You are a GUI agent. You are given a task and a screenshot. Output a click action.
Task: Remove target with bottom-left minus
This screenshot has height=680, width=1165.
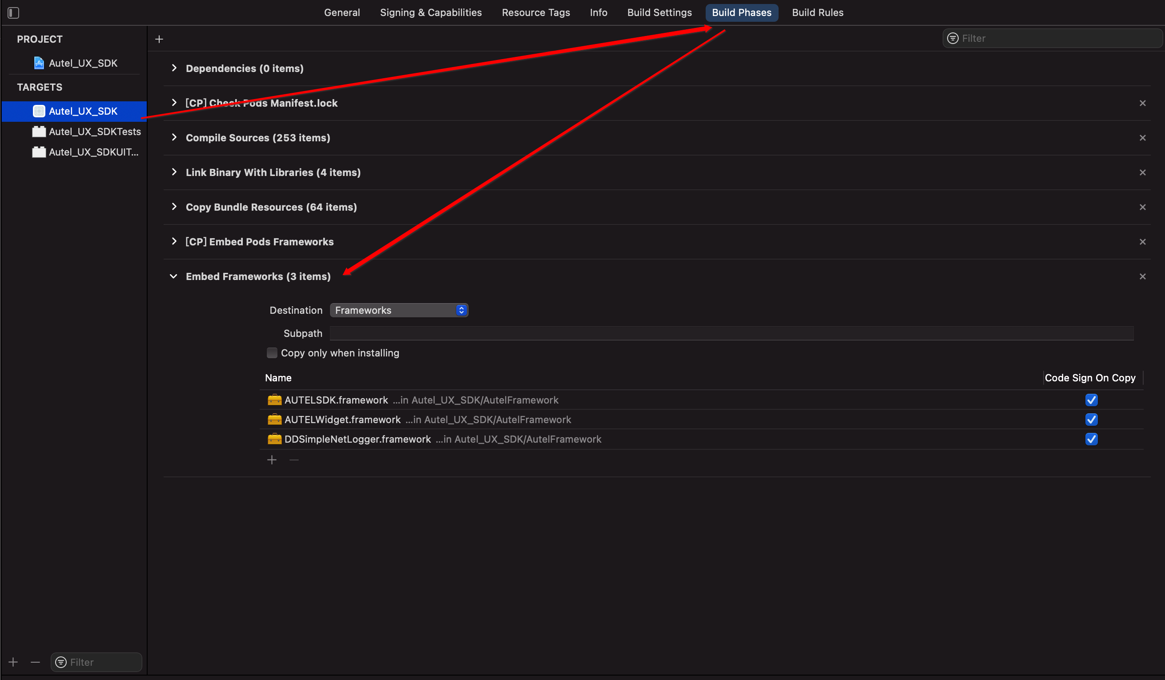click(x=35, y=662)
